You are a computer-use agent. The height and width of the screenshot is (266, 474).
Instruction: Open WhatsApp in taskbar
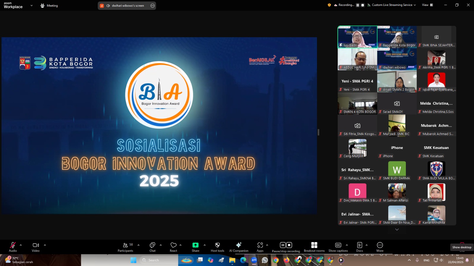[x=265, y=260]
